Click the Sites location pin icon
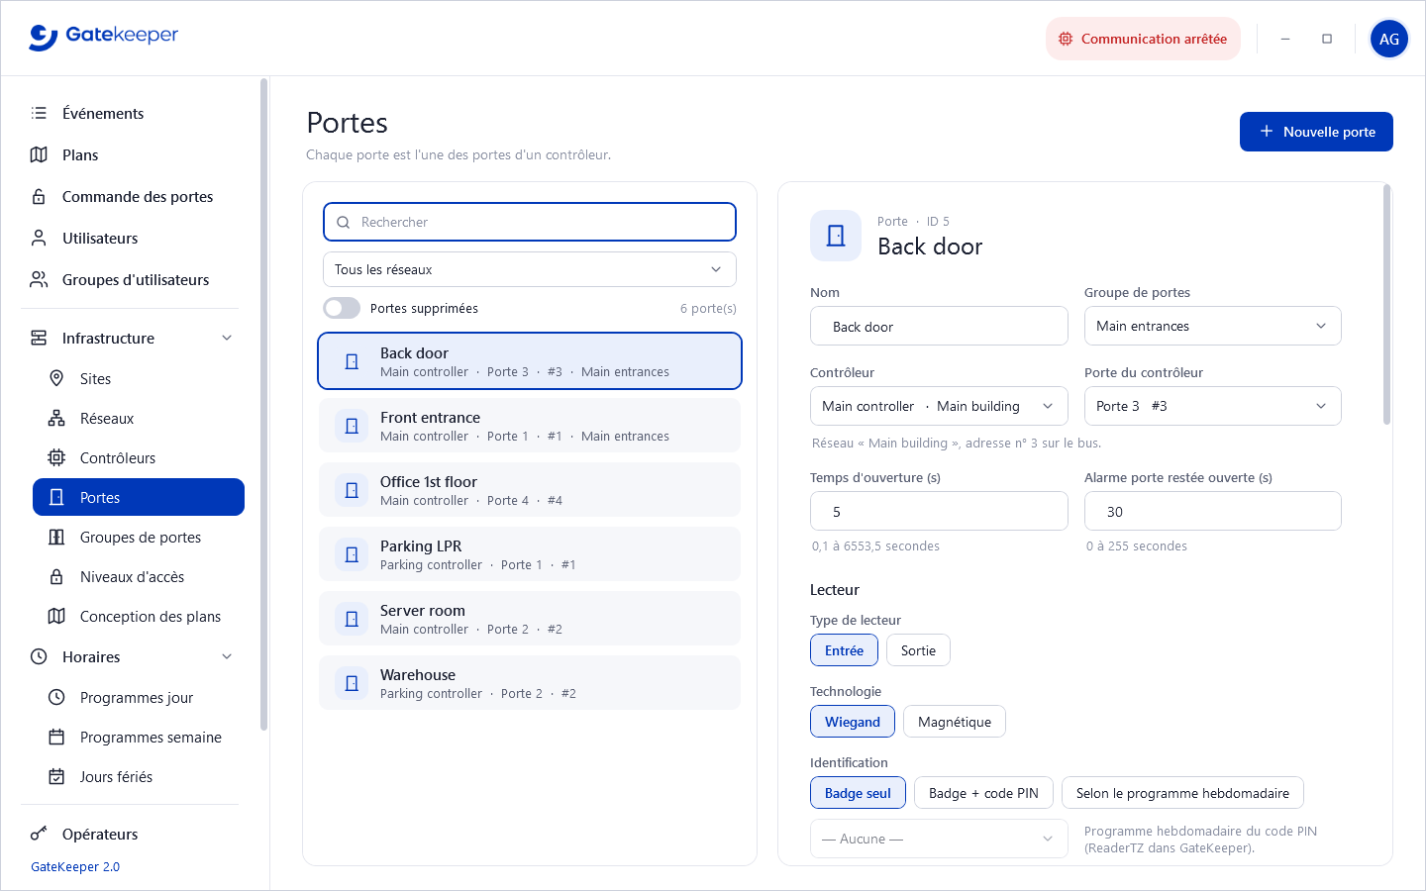The image size is (1426, 891). [56, 378]
